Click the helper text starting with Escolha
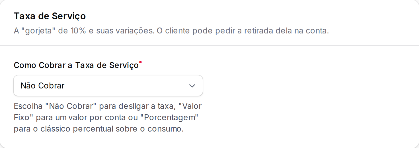The height and width of the screenshot is (148, 419). [x=108, y=118]
